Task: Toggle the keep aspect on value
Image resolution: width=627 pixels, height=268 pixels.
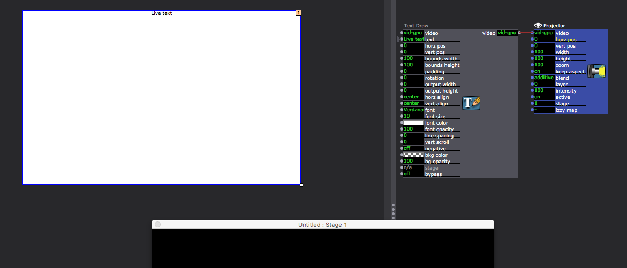Action: 544,71
